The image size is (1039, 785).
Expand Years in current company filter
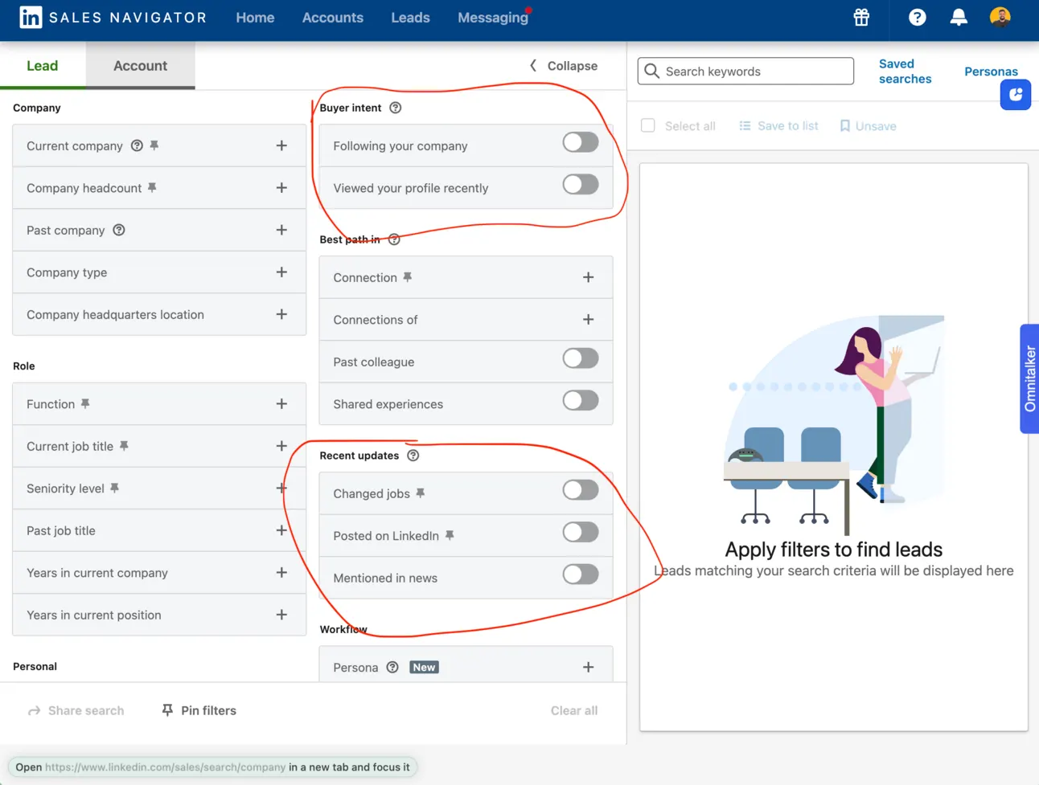(281, 573)
